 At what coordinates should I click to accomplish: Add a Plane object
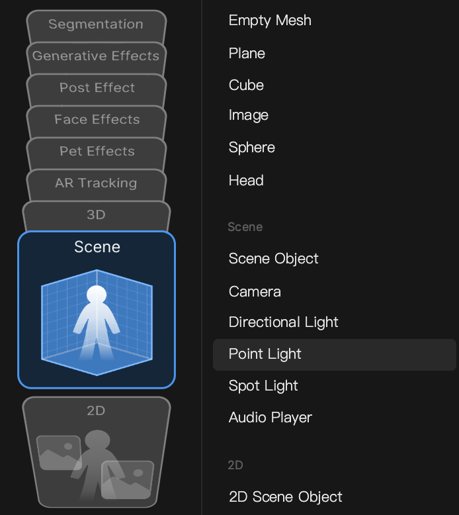pyautogui.click(x=247, y=54)
